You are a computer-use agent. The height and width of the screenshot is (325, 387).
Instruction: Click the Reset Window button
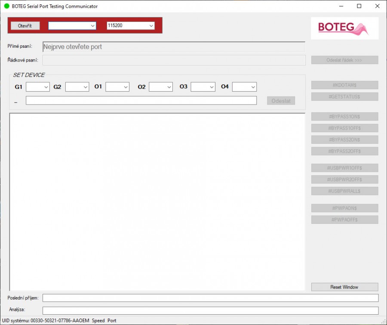coord(344,287)
